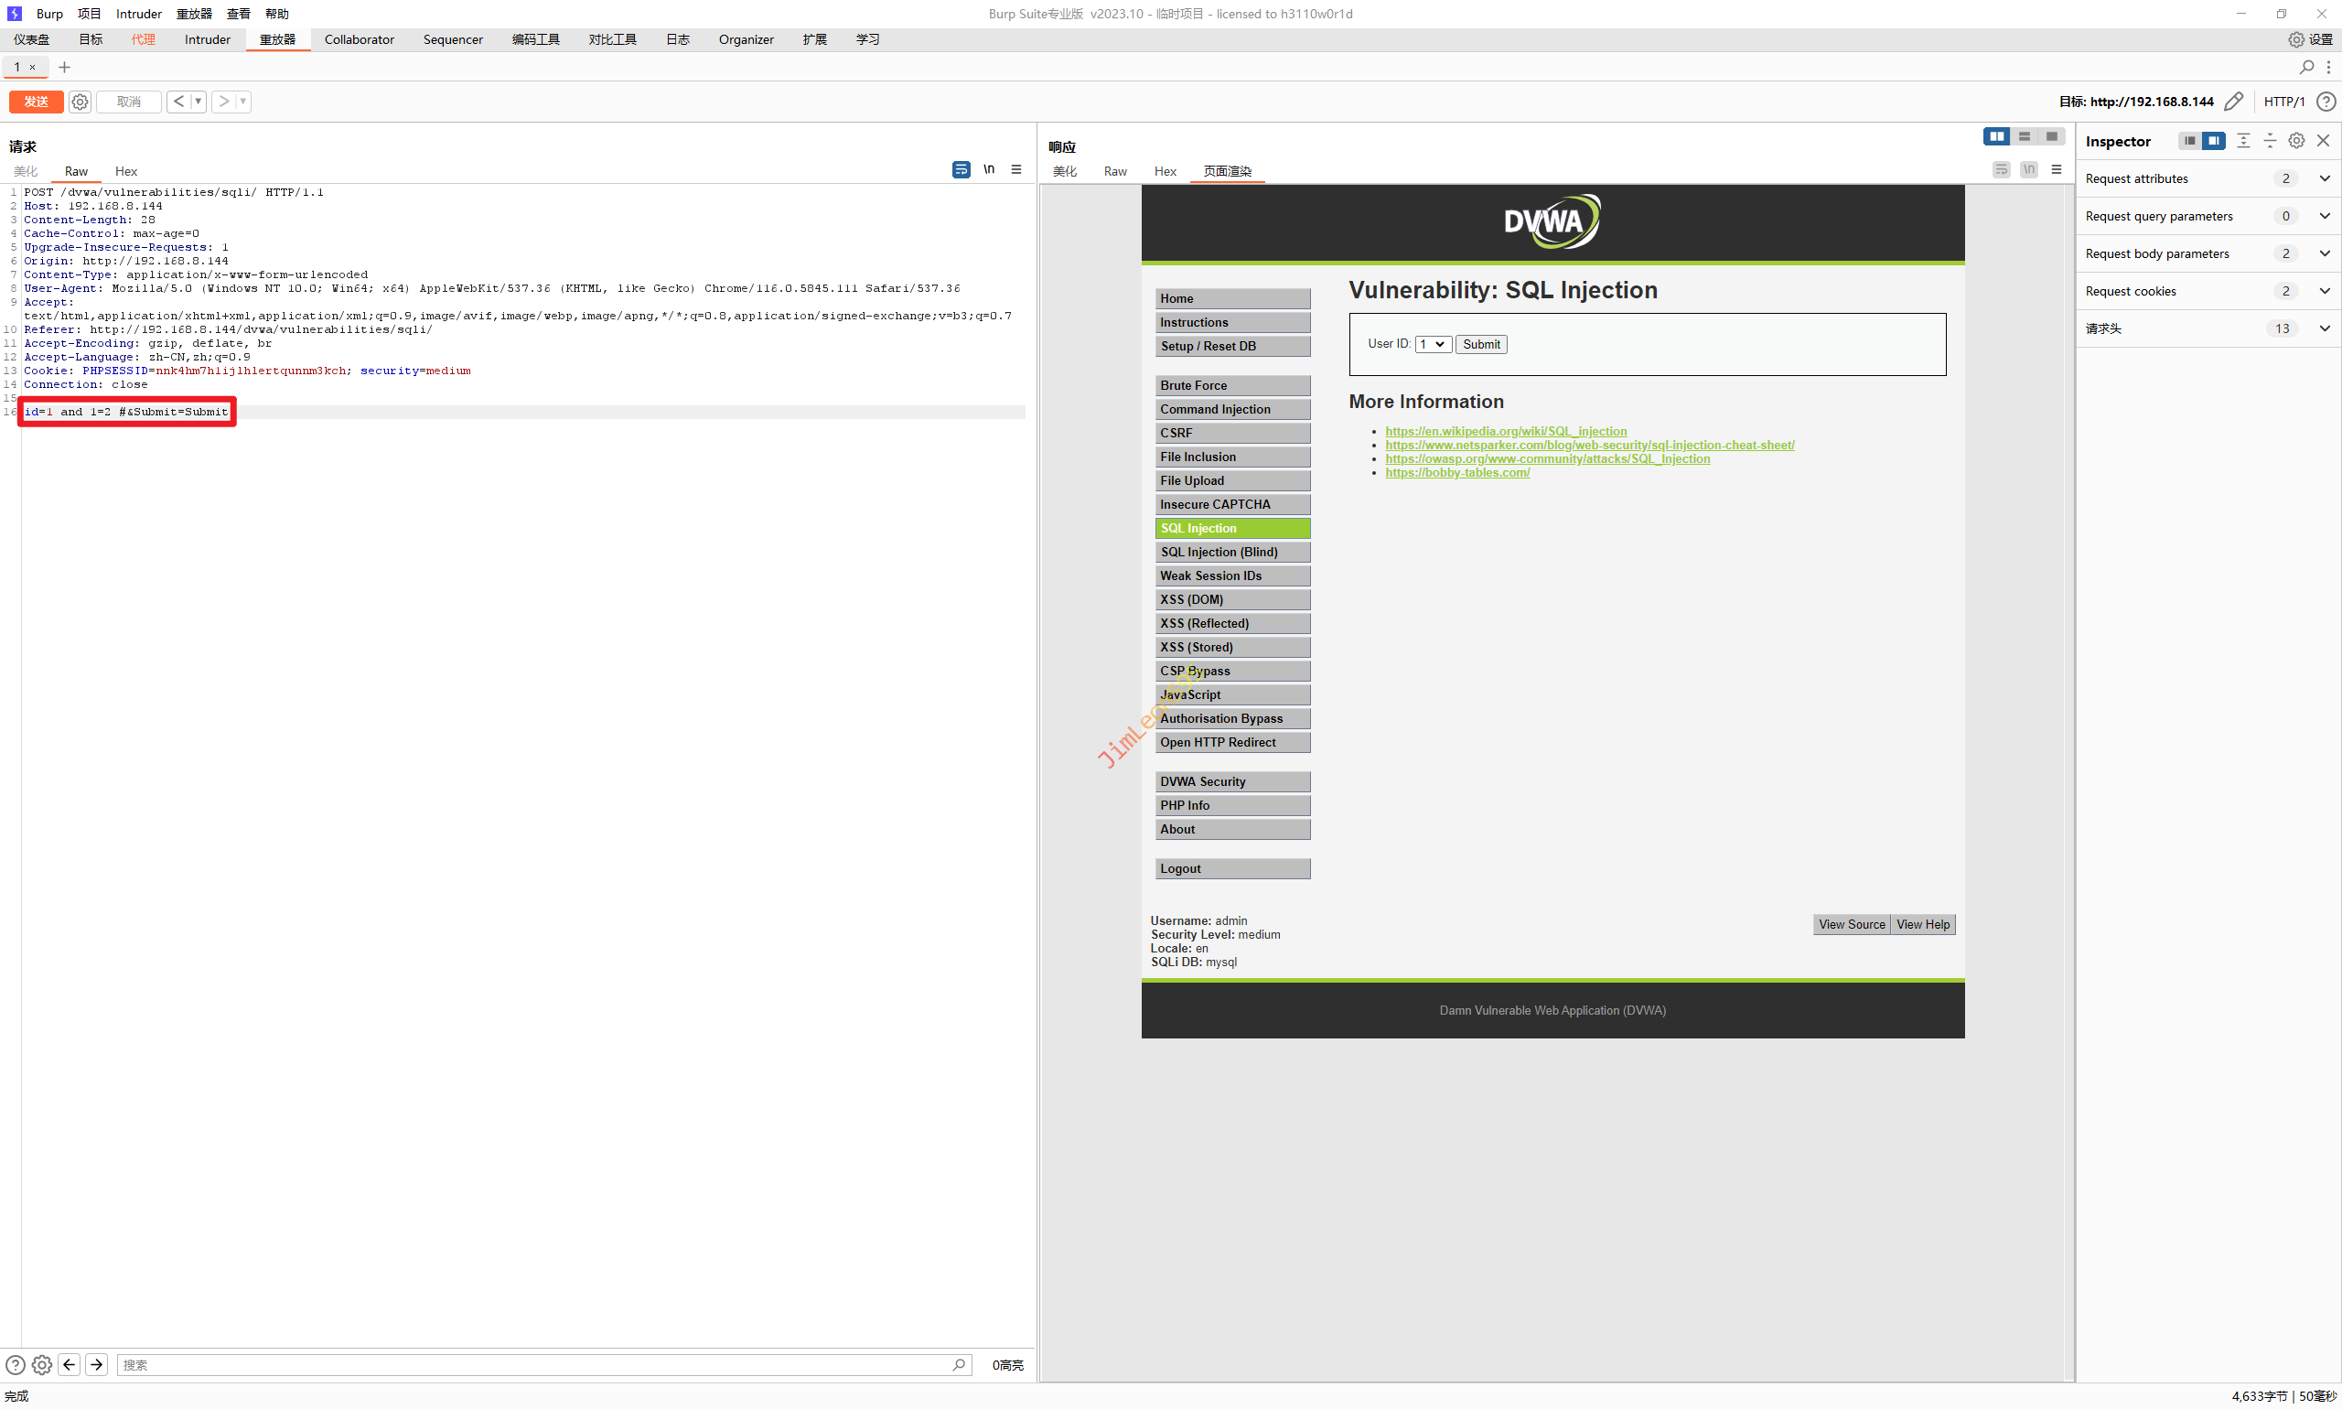This screenshot has height=1409, width=2342.
Task: Open request settings gear next to Send
Action: tap(80, 102)
